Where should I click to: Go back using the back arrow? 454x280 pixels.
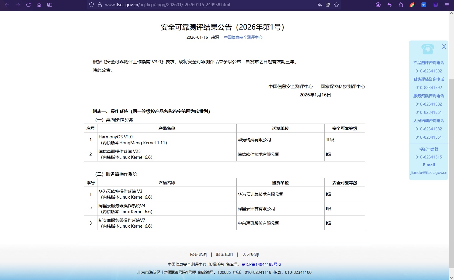click(x=7, y=5)
